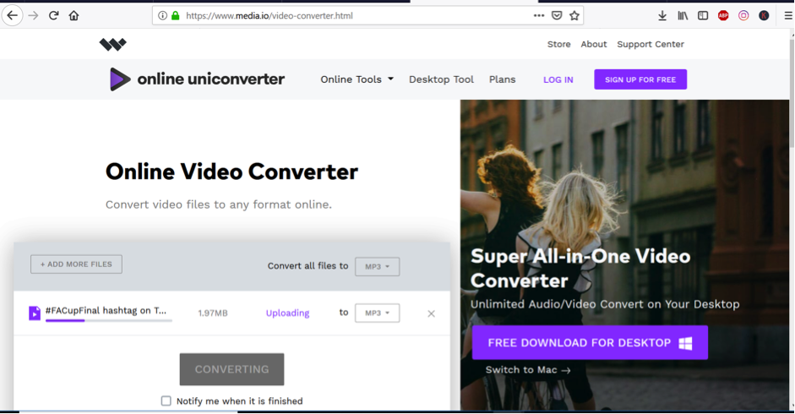View site information icon in address bar

click(x=162, y=16)
